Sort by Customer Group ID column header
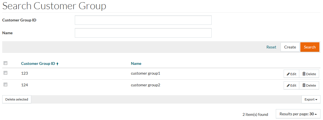Screen dimensions: 323x120 (38, 63)
